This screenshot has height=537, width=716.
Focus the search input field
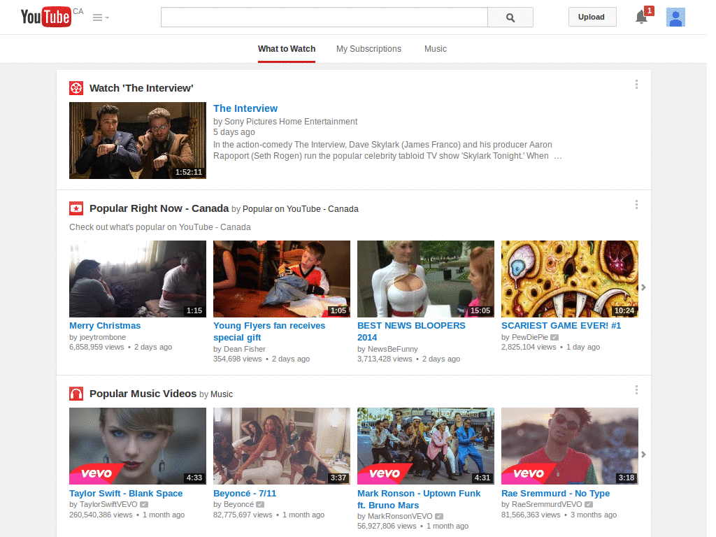(x=324, y=17)
